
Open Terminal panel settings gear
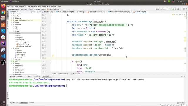coord(182,76)
